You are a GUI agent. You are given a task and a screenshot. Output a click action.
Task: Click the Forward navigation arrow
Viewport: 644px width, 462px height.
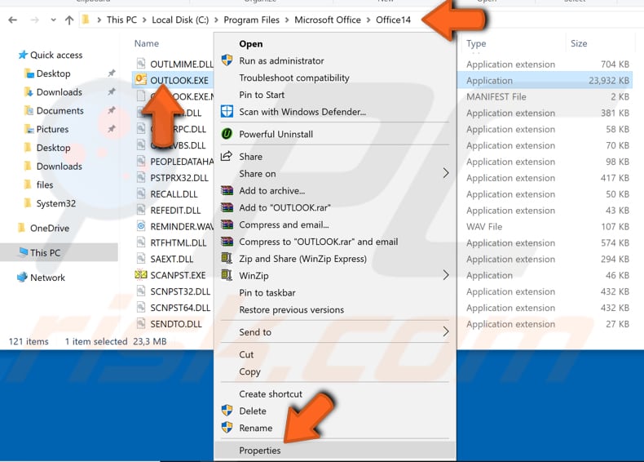click(35, 20)
